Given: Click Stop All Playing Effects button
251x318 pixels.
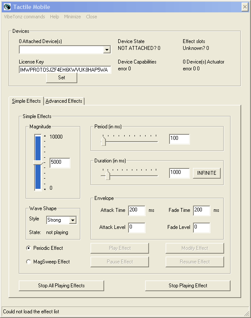Looking at the screenshot, I should 61,286.
